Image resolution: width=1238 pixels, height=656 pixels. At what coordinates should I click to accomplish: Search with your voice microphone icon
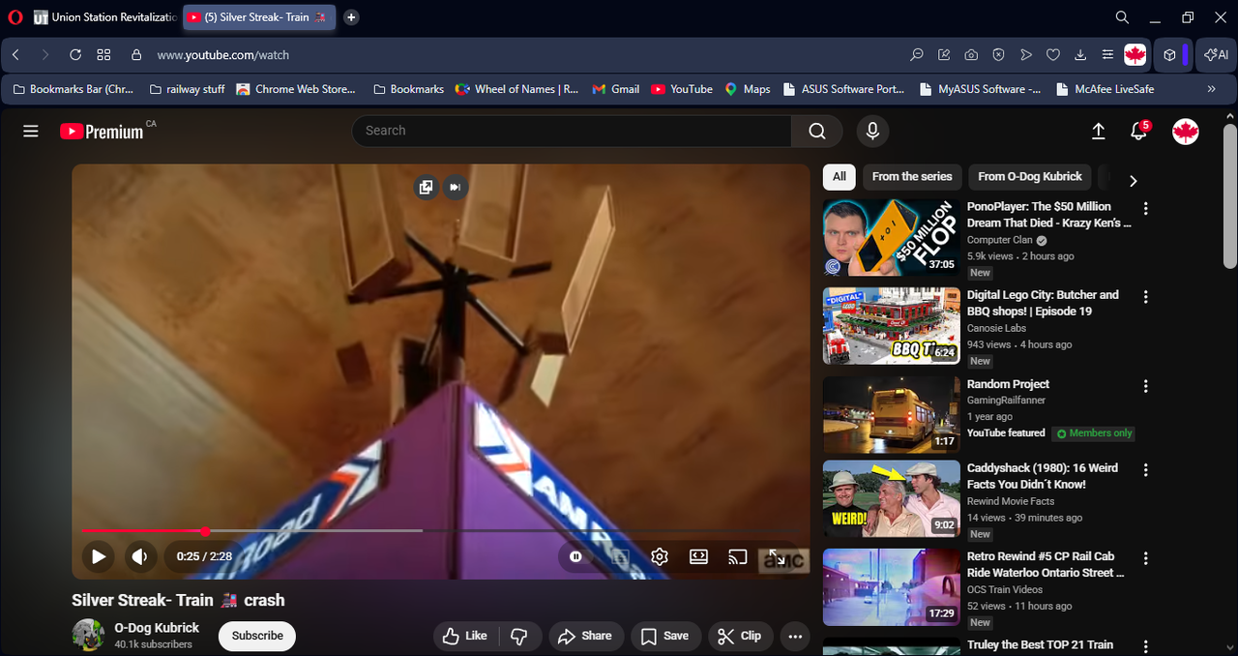pyautogui.click(x=872, y=131)
